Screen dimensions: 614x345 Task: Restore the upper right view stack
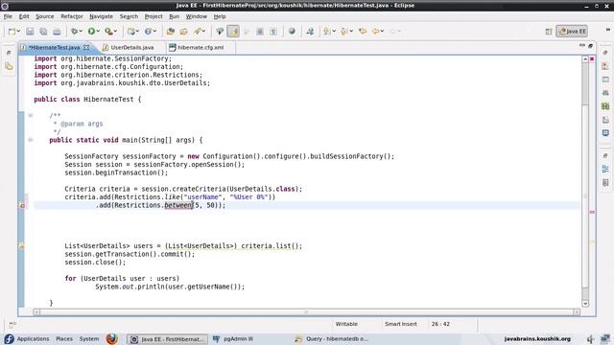coord(605,53)
